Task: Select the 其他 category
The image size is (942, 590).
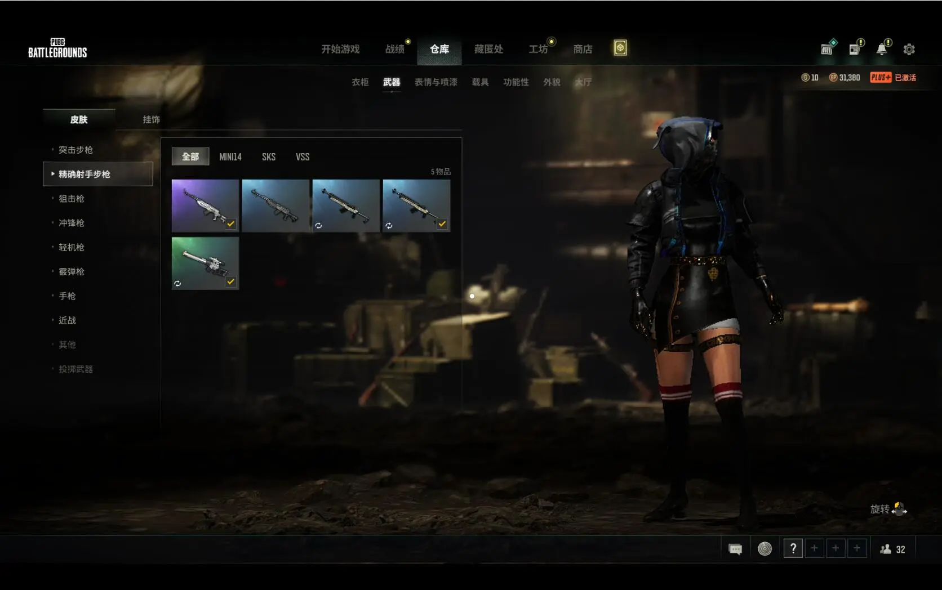Action: click(67, 345)
